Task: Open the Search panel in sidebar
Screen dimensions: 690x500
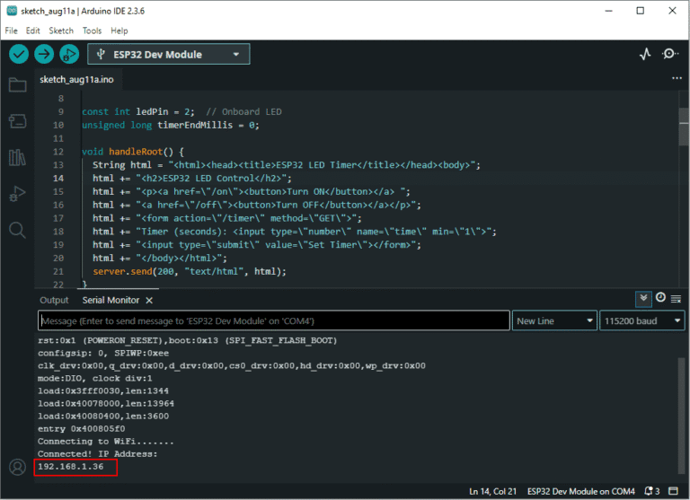Action: 18,230
